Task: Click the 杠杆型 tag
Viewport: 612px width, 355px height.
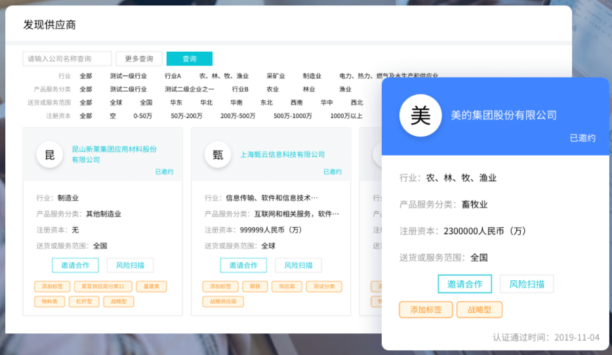Action: (x=85, y=301)
